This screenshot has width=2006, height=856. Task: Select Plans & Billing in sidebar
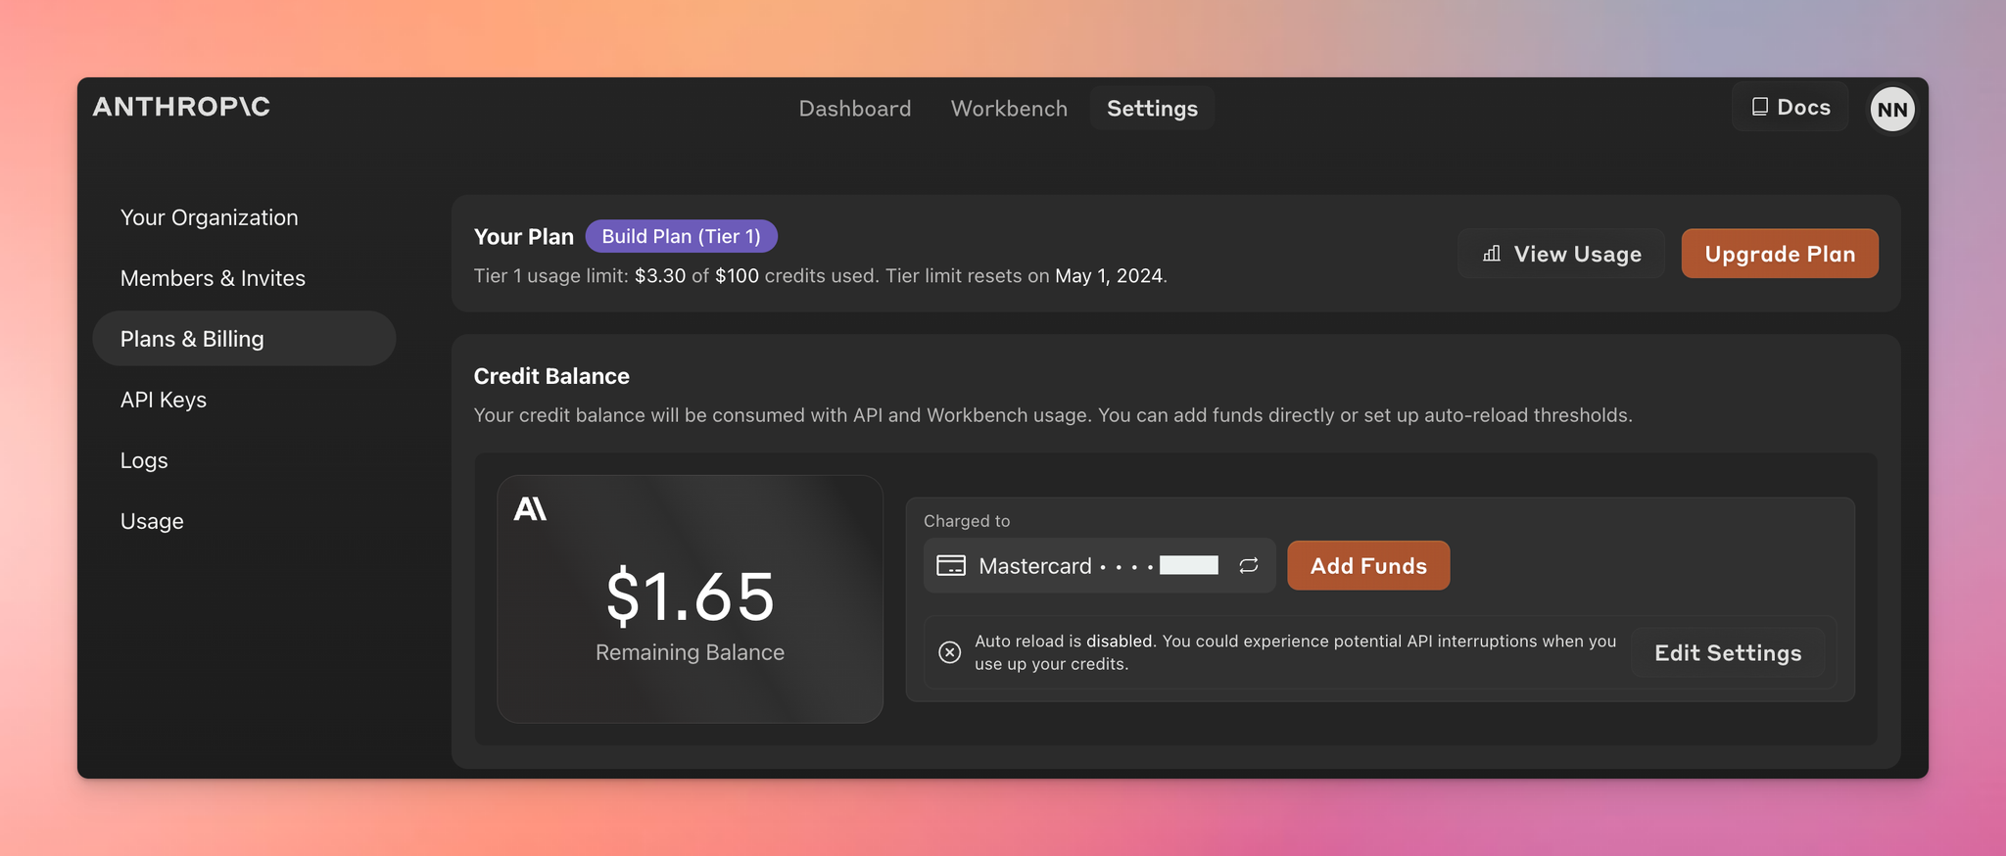pyautogui.click(x=244, y=339)
